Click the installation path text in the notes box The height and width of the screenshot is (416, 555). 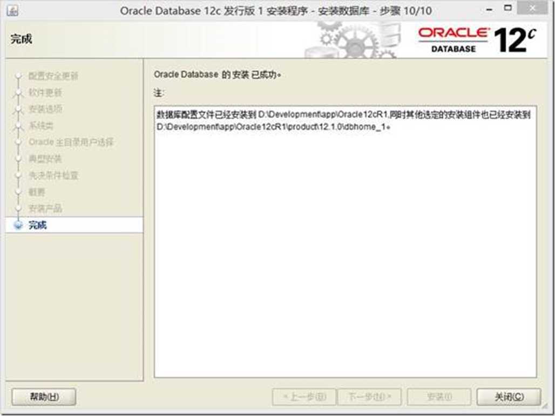(343, 121)
